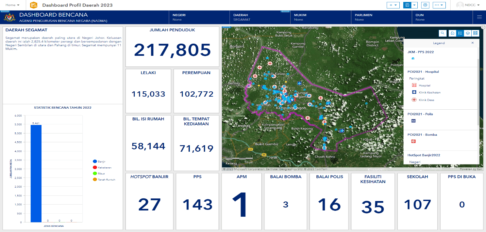Toggle the map Legend list icon
The height and width of the screenshot is (232, 486).
[460, 33]
